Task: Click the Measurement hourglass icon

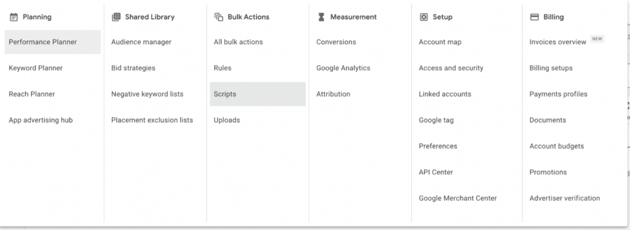Action: (321, 17)
